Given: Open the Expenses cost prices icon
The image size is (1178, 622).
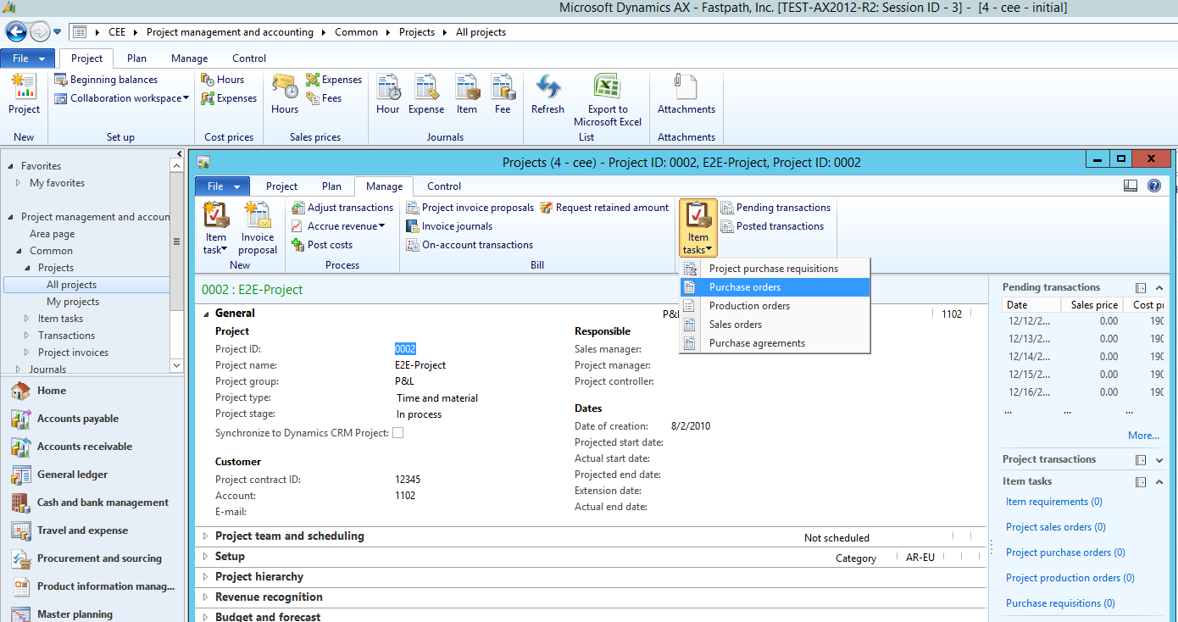Looking at the screenshot, I should pos(229,98).
